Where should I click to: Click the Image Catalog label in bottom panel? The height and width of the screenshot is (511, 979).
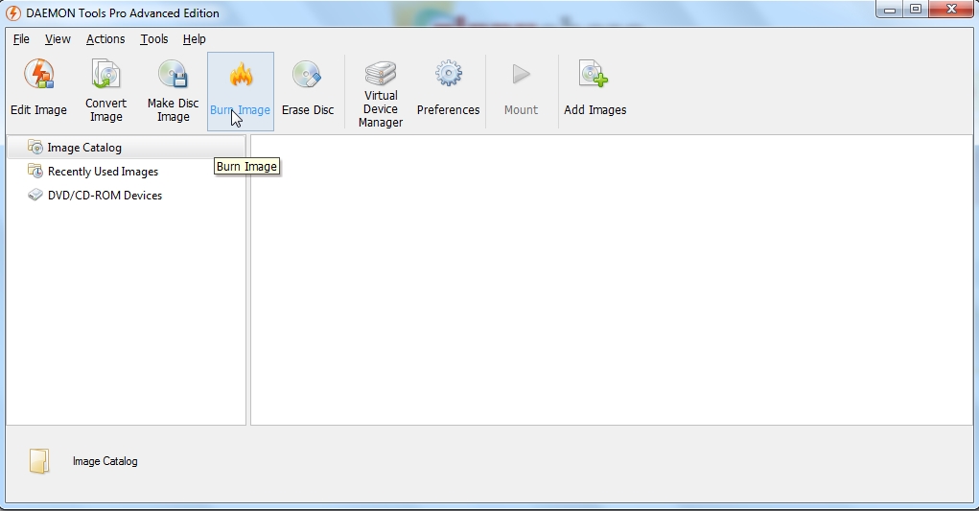(105, 461)
